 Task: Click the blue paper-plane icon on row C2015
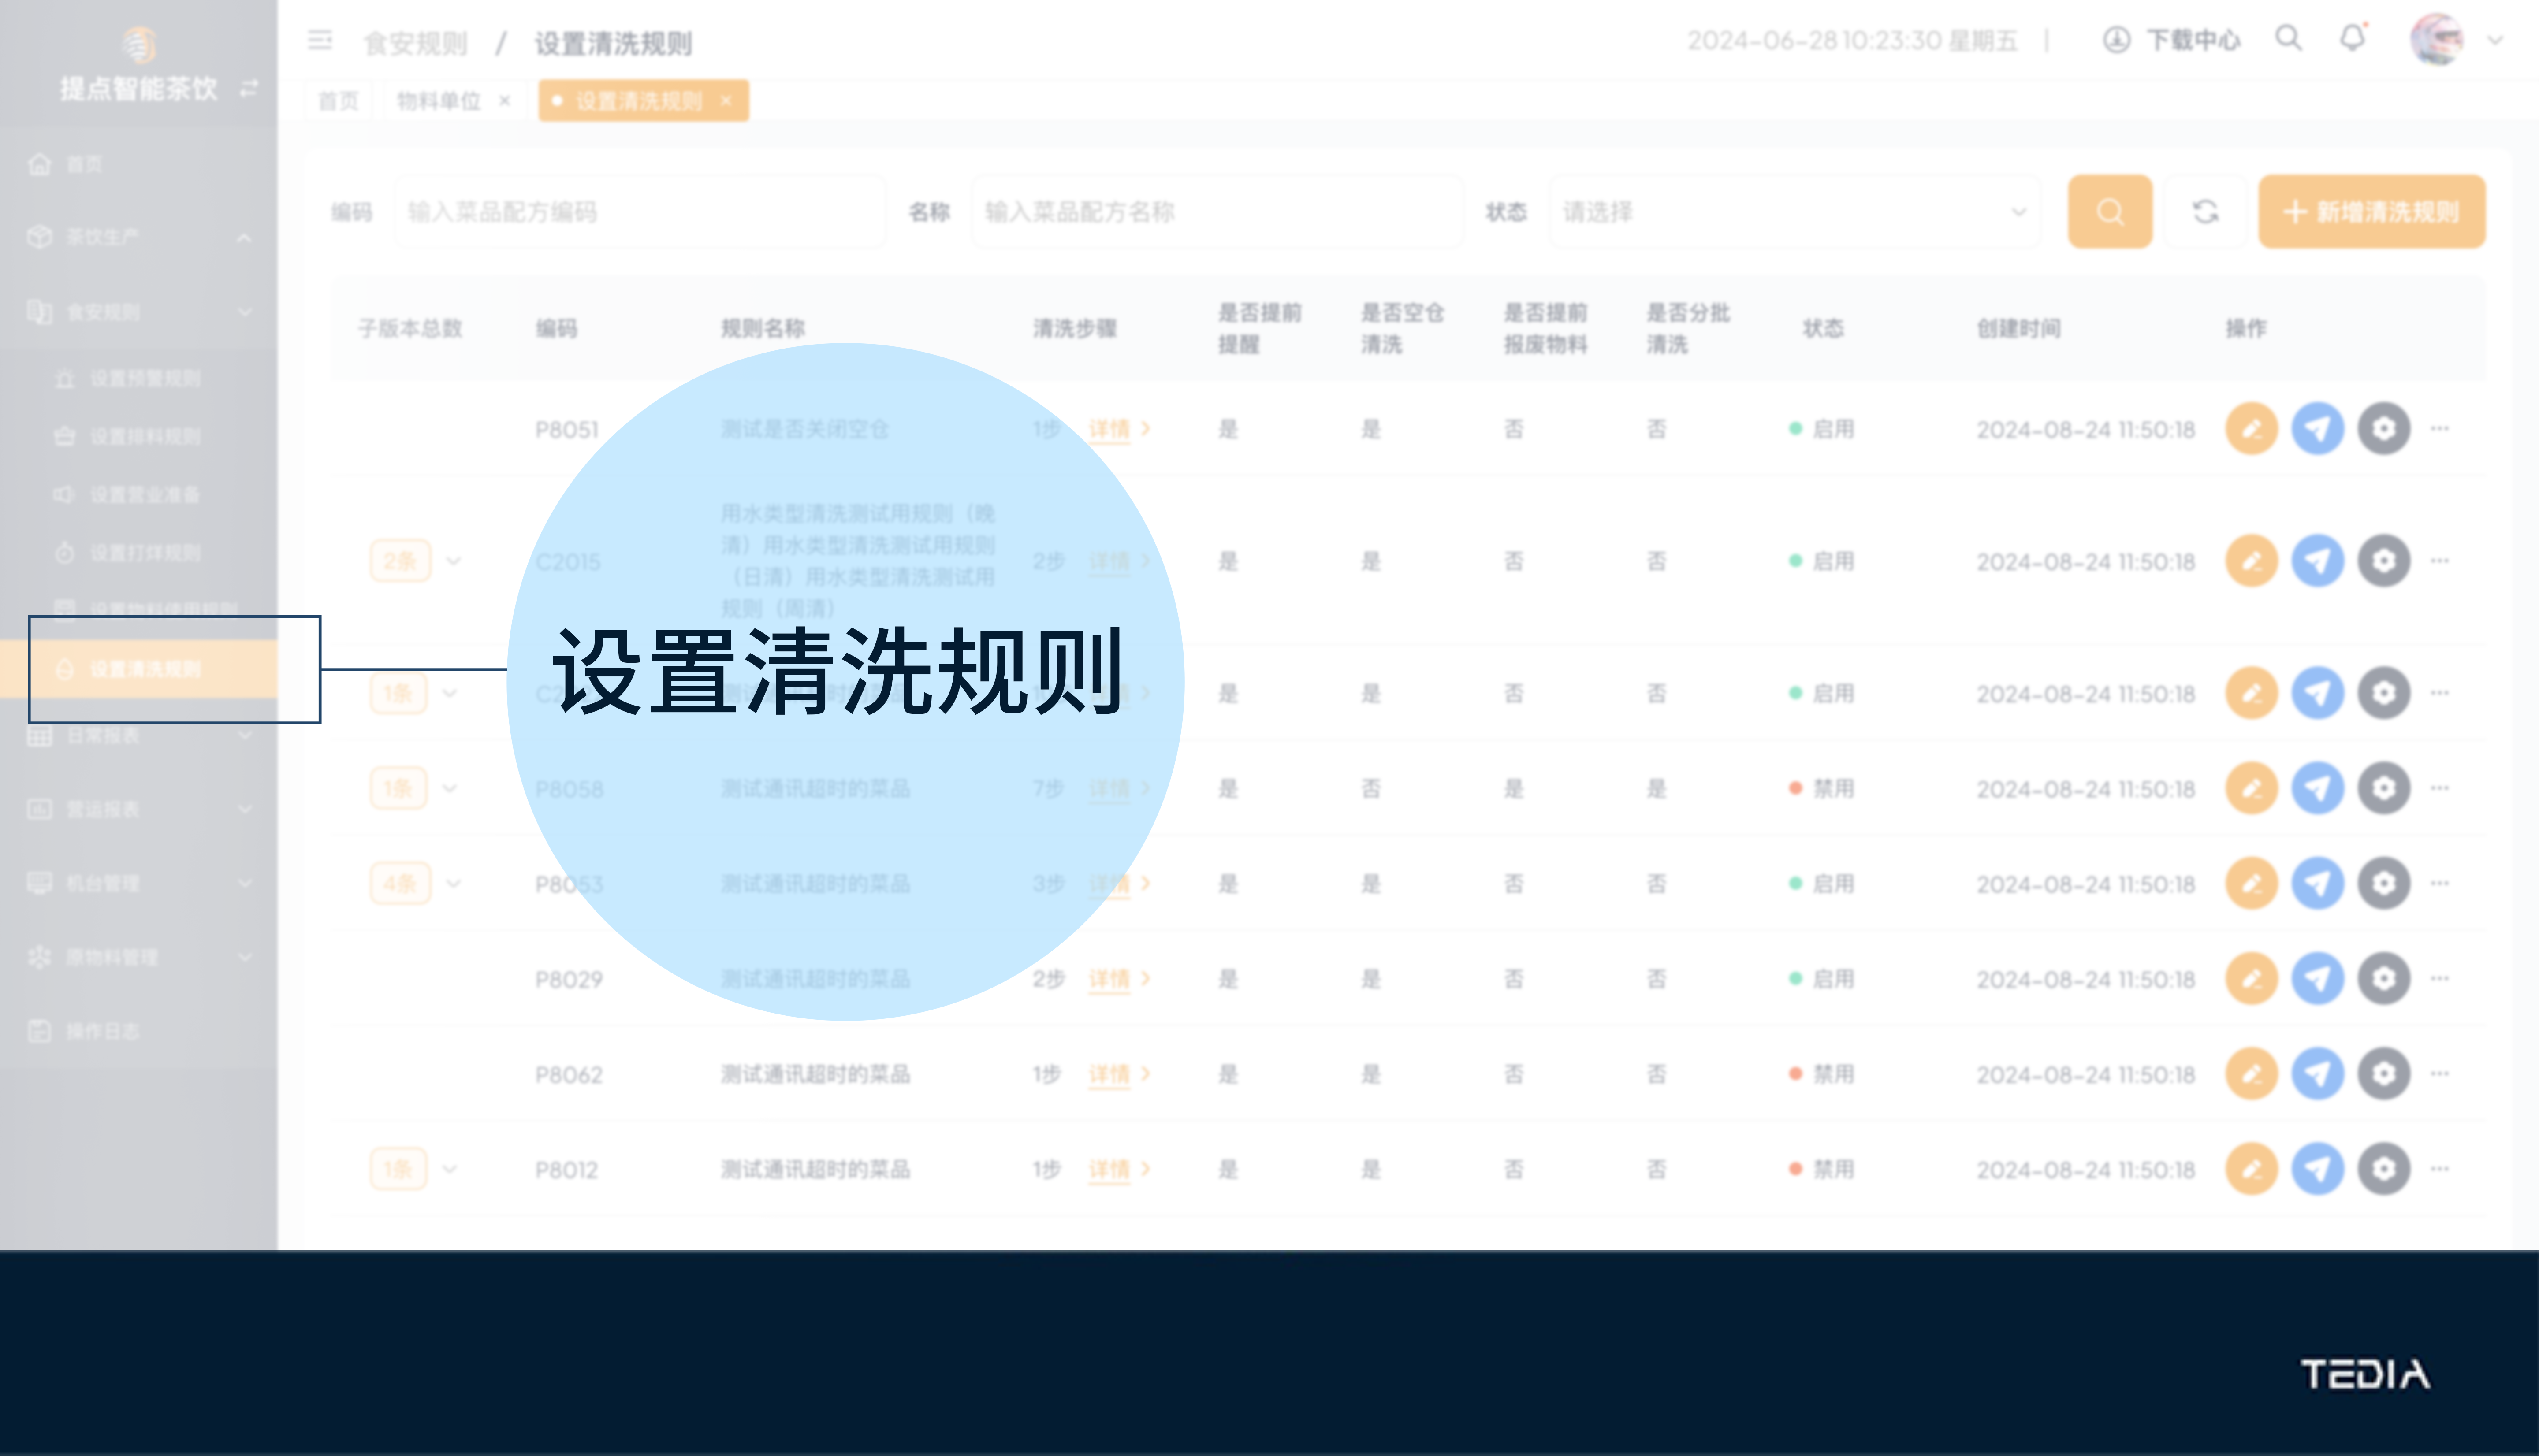tap(2318, 561)
